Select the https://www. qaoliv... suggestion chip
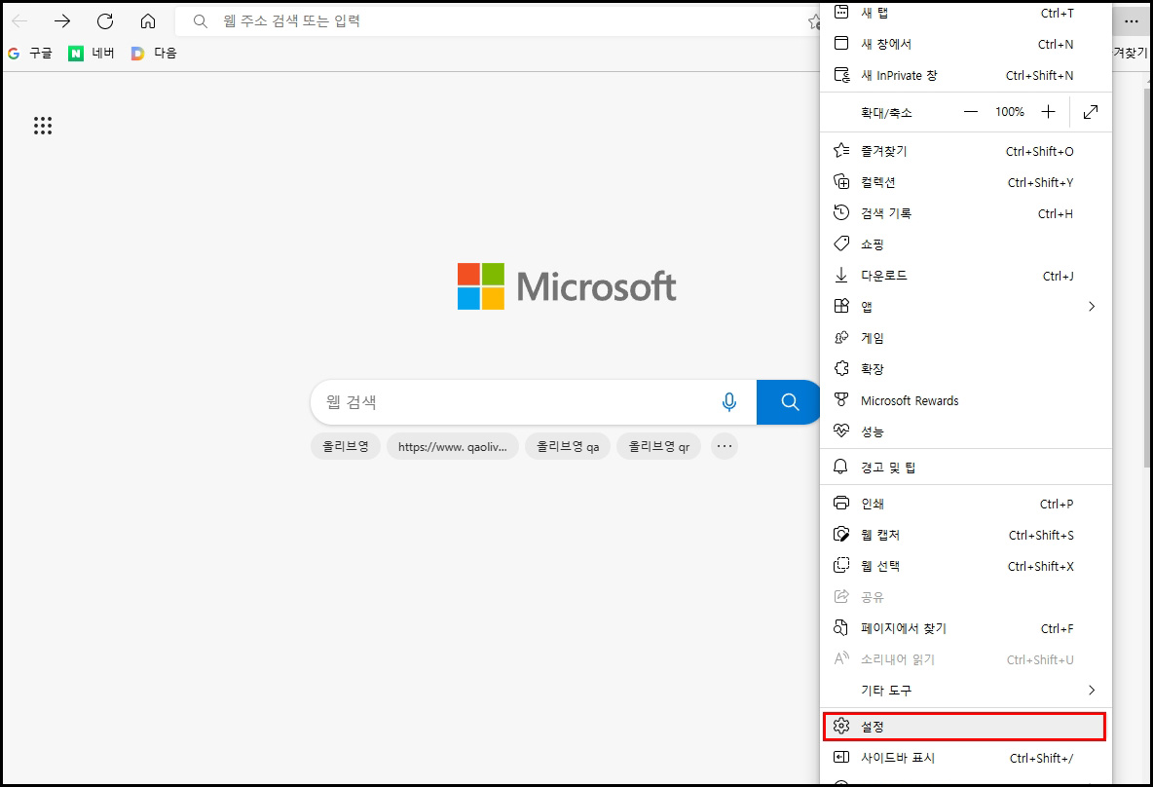 coord(452,446)
